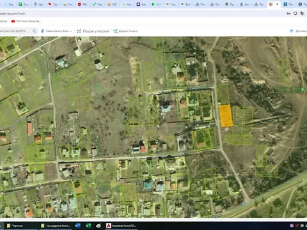307x230 pixels.
Task: Click the magnifier search icon
Action: (34, 31)
